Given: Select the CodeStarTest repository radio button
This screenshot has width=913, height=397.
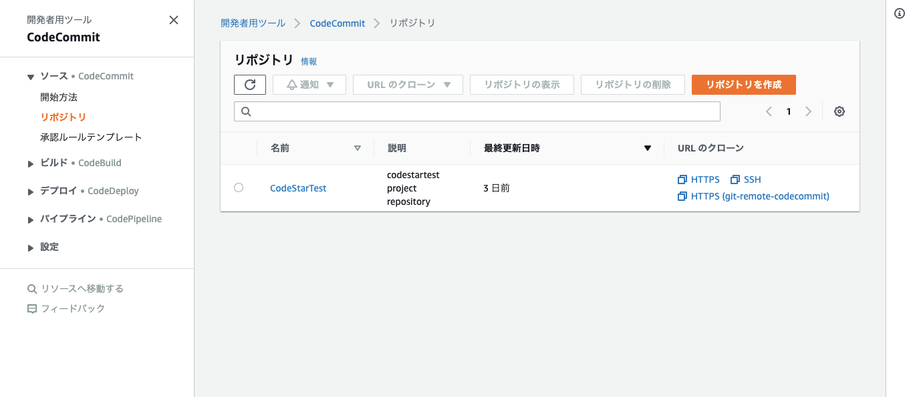Looking at the screenshot, I should coord(239,187).
